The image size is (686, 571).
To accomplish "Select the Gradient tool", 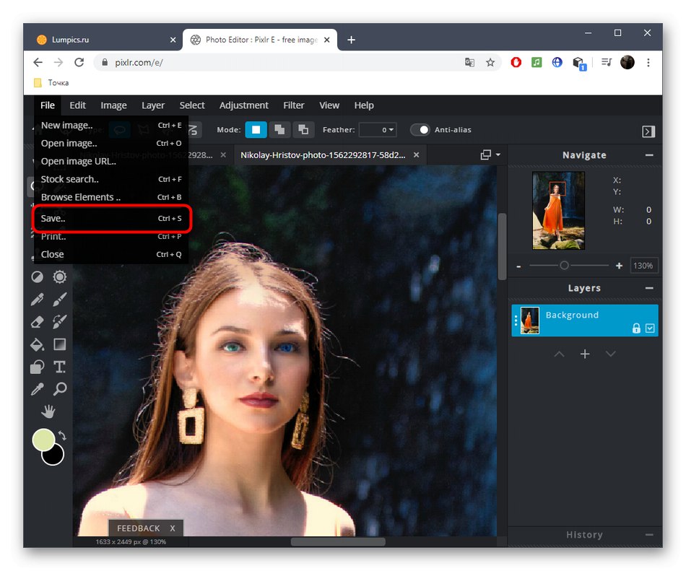I will click(x=59, y=344).
